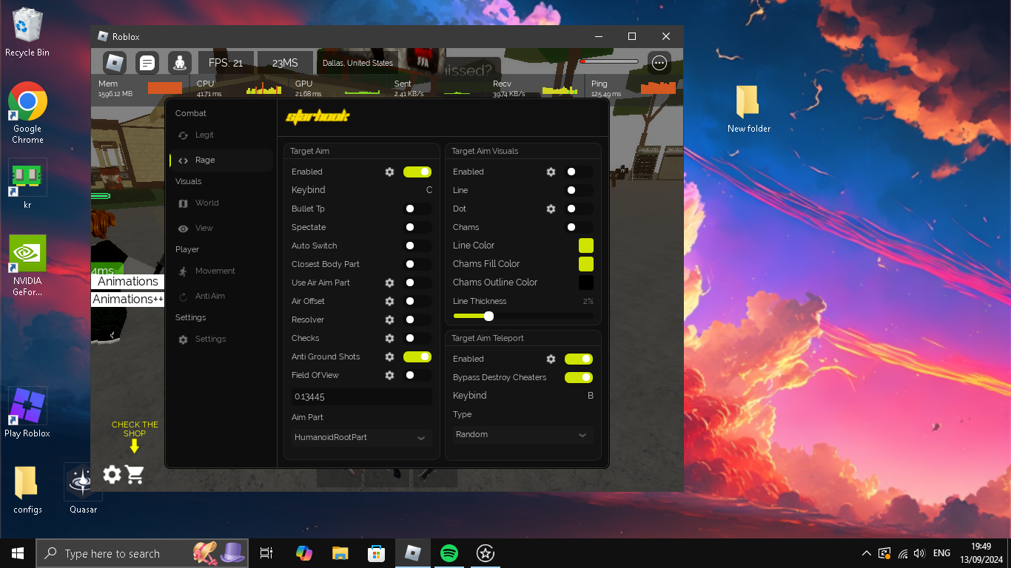Click the Line Thickness slider handle
Screen dimensions: 1011x568
(x=488, y=316)
